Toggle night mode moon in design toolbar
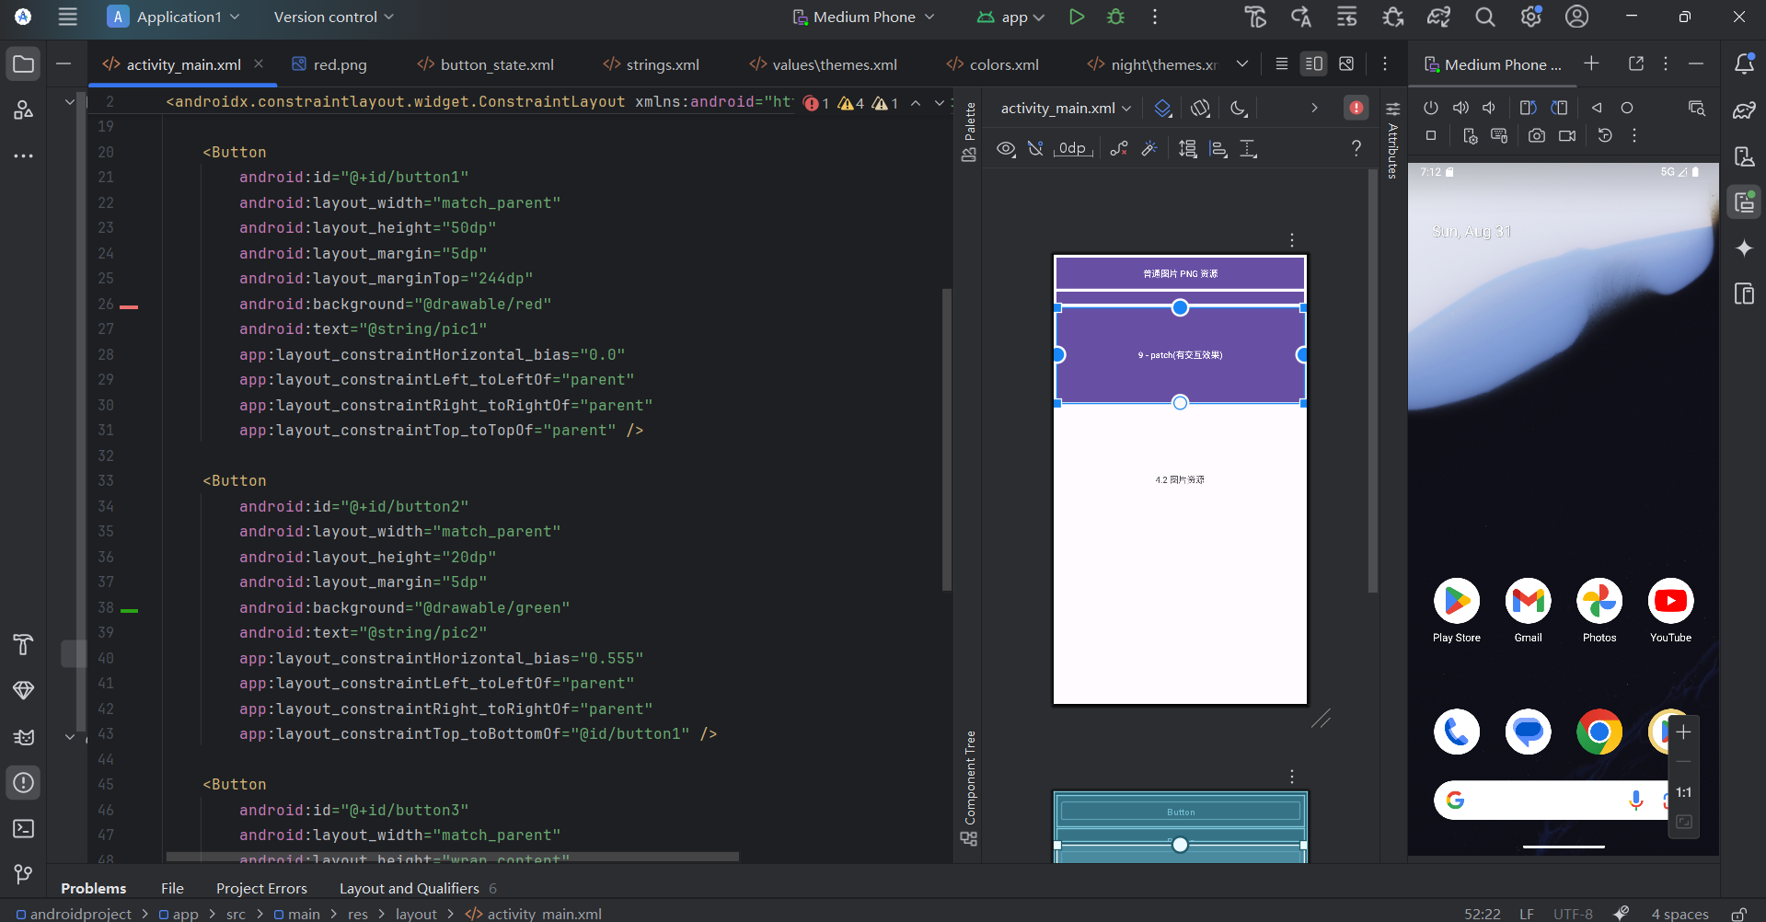The image size is (1766, 922). click(1239, 108)
